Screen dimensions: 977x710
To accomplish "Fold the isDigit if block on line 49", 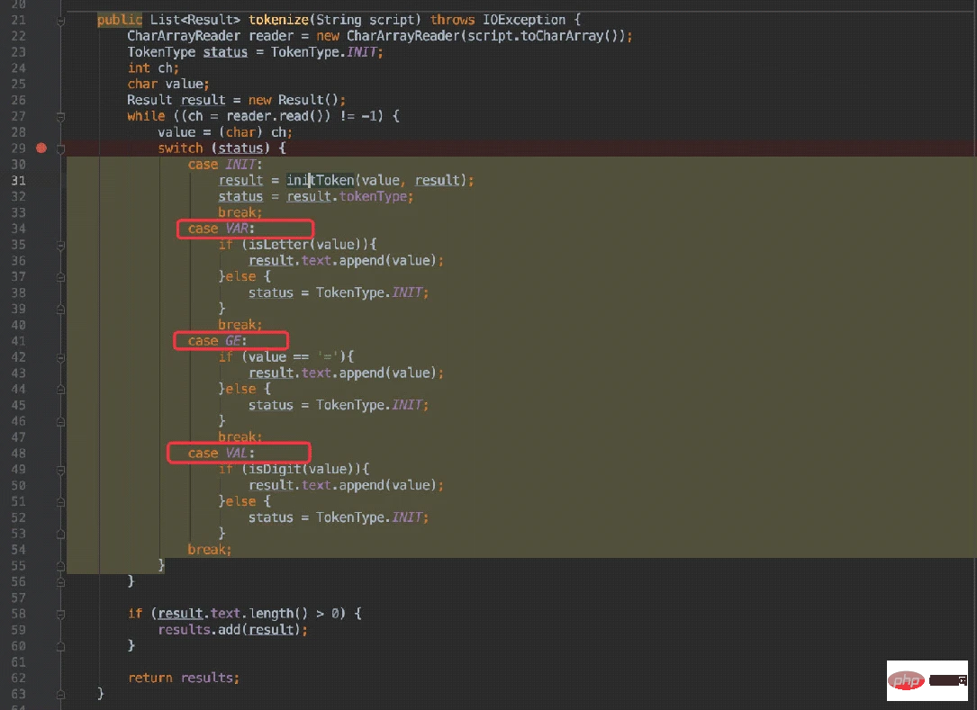I will (59, 470).
